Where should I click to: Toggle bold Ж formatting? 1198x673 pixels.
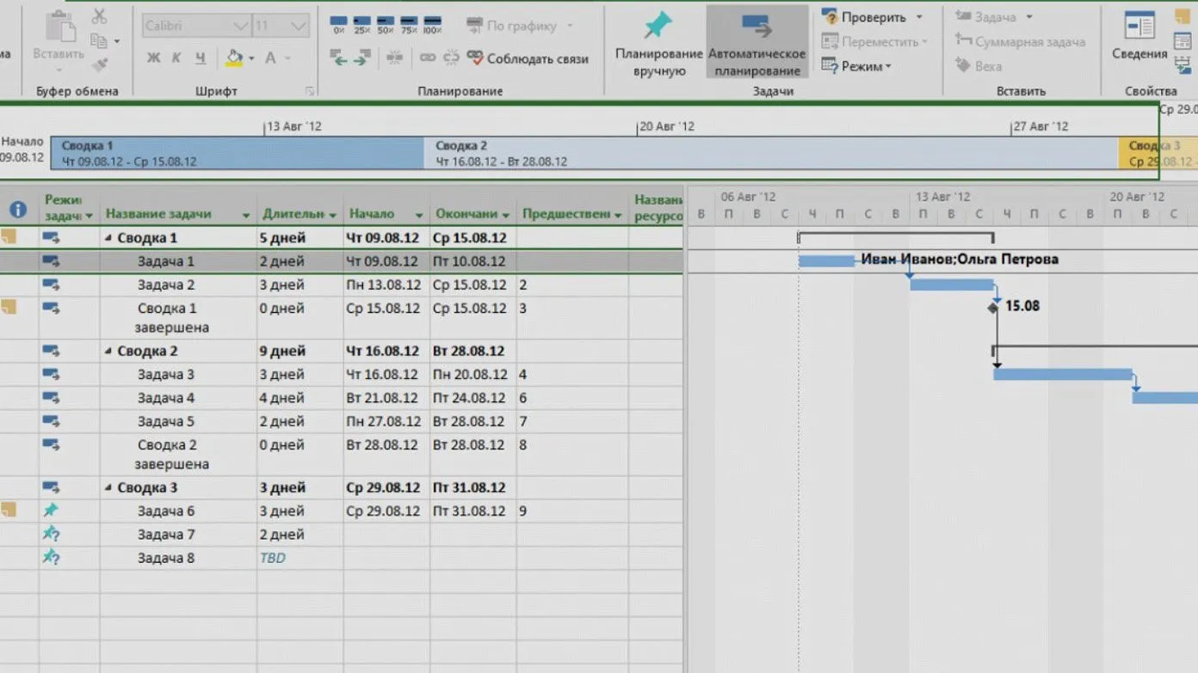tap(153, 58)
